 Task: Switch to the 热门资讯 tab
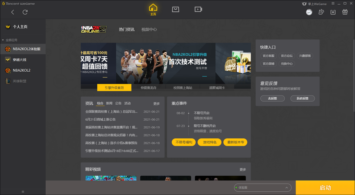click(127, 29)
